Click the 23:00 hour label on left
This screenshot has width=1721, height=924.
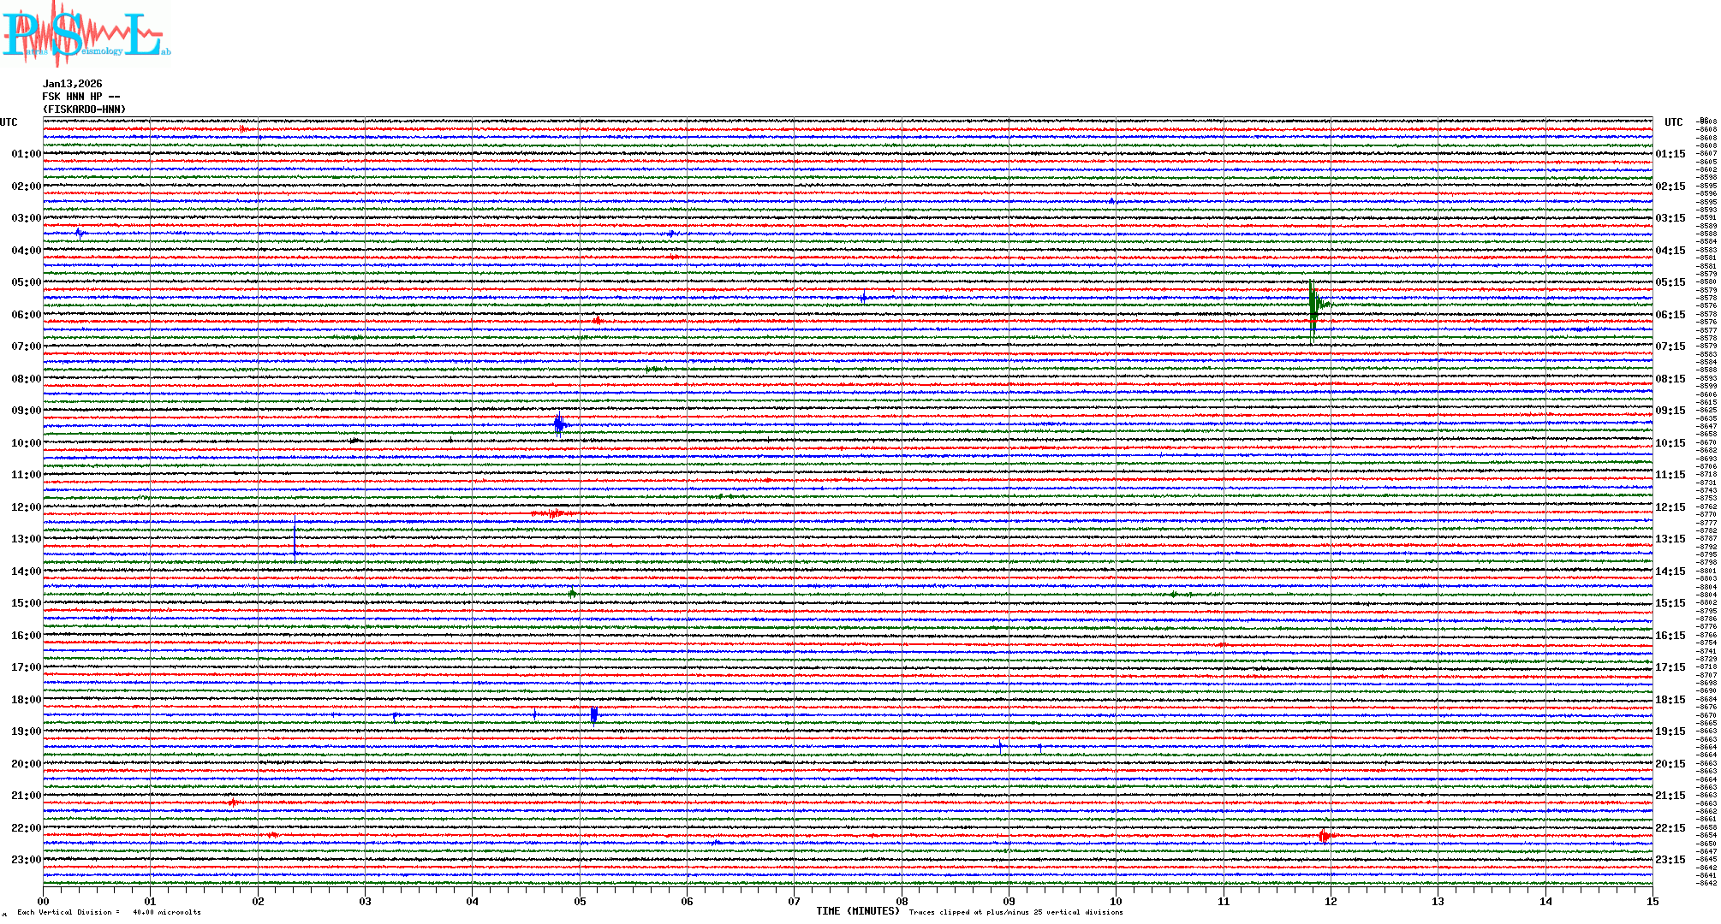26,860
